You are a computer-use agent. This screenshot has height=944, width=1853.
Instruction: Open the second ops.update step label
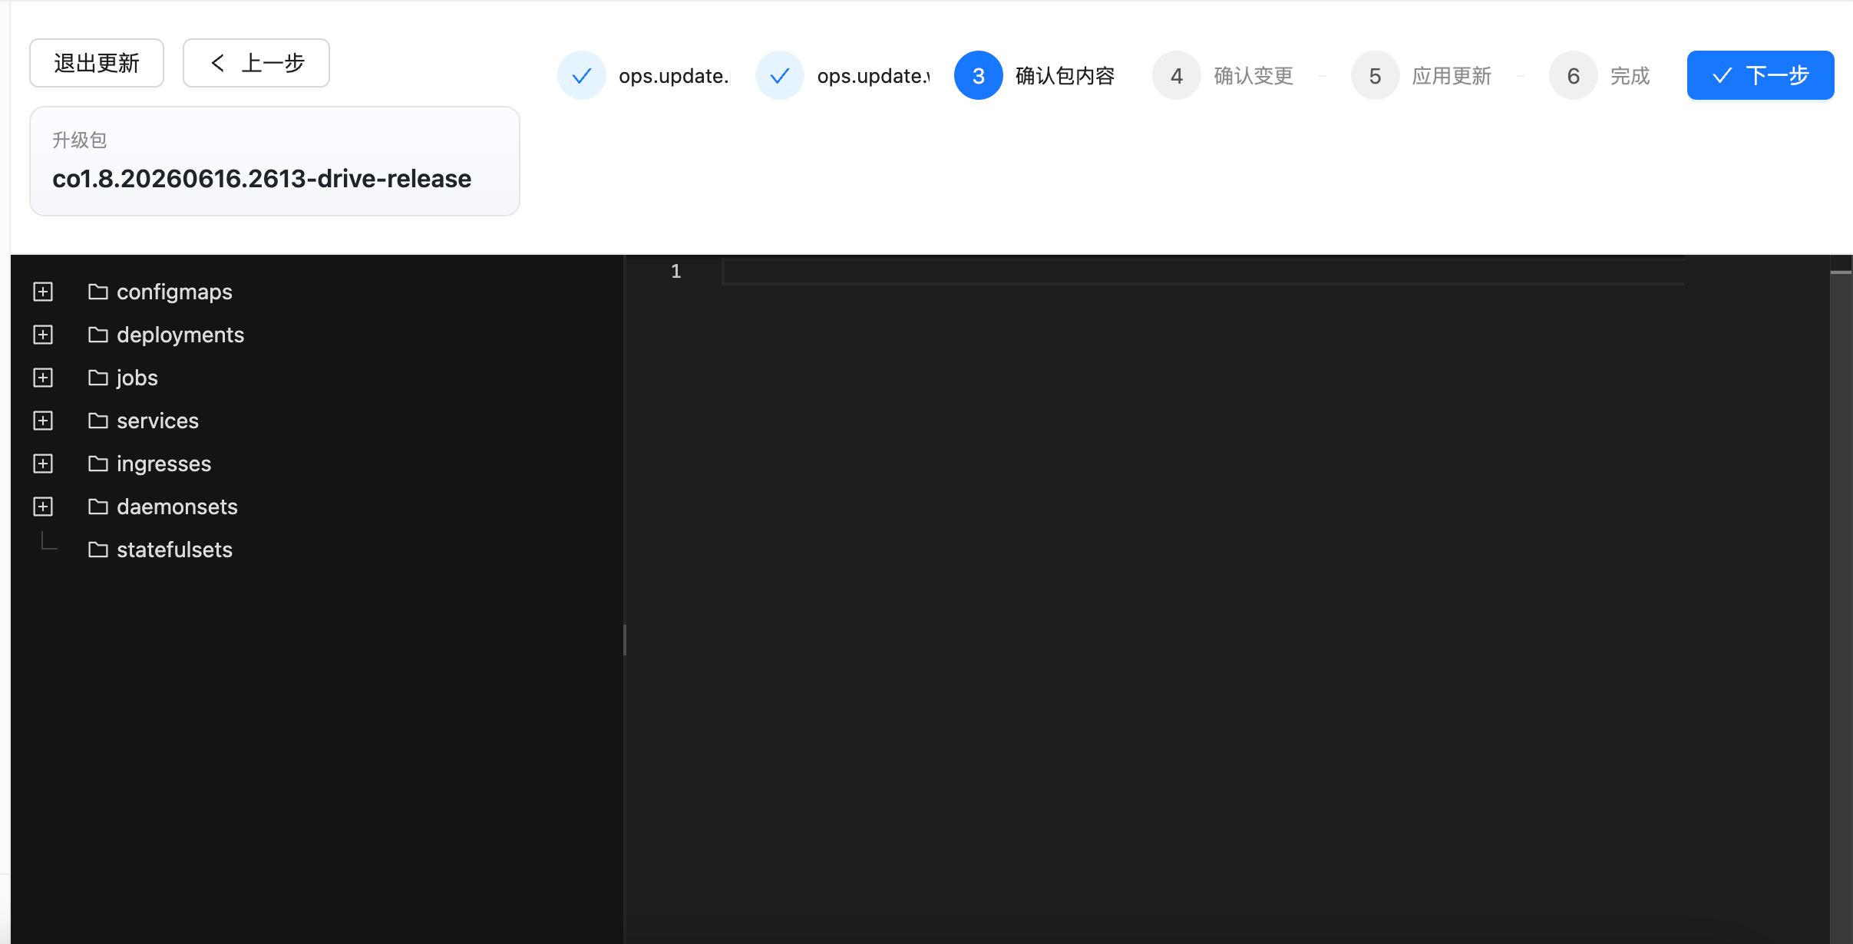click(874, 76)
